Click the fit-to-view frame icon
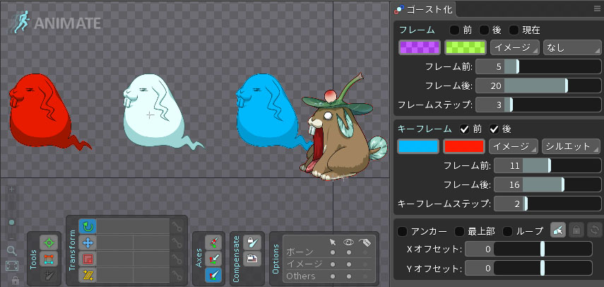This screenshot has width=604, height=287. (x=12, y=265)
